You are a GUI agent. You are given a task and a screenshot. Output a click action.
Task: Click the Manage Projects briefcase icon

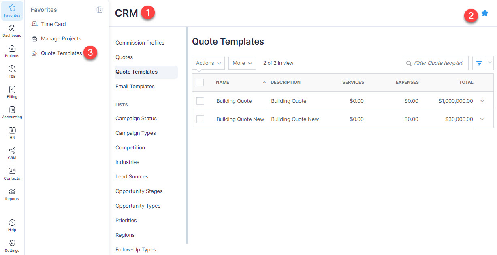34,39
